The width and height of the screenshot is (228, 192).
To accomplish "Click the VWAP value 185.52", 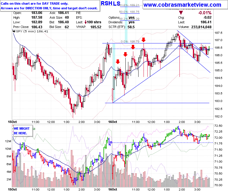I will point(96,27).
